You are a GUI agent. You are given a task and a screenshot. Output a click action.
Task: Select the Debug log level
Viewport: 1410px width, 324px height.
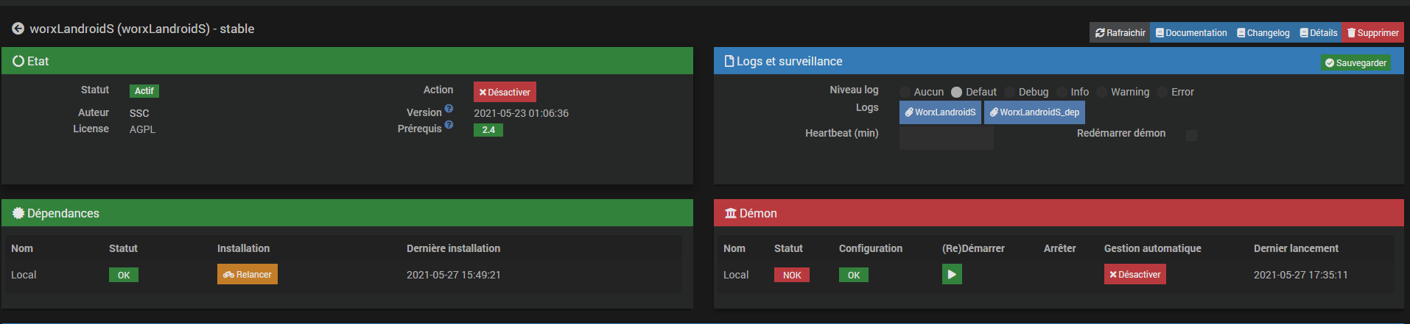click(1009, 92)
